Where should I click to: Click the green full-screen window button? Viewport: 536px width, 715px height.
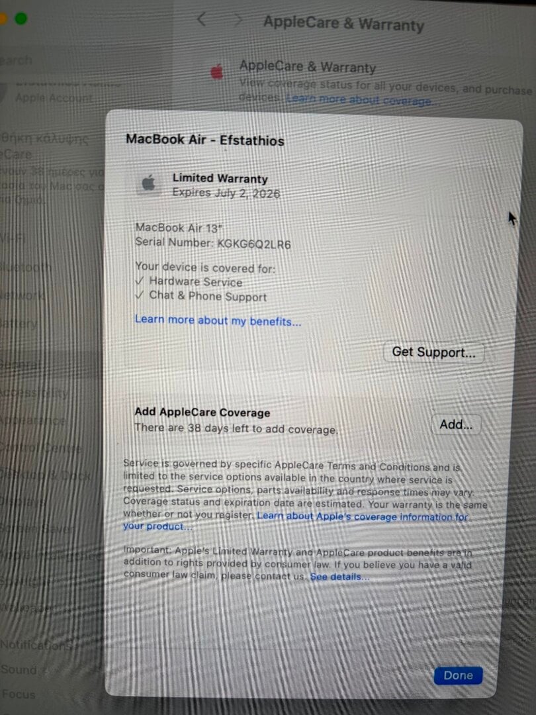21,19
